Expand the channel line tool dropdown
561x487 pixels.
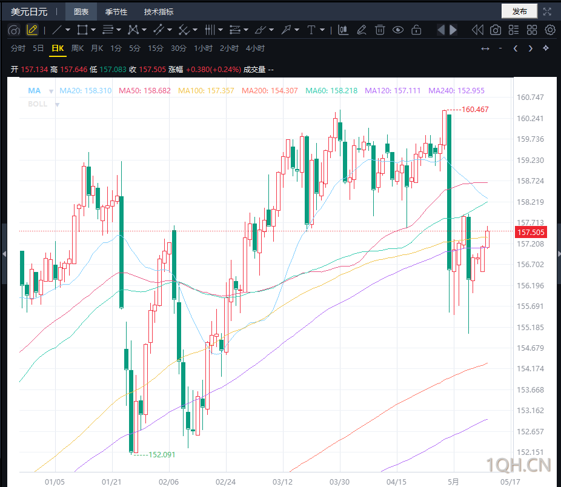tap(170, 30)
